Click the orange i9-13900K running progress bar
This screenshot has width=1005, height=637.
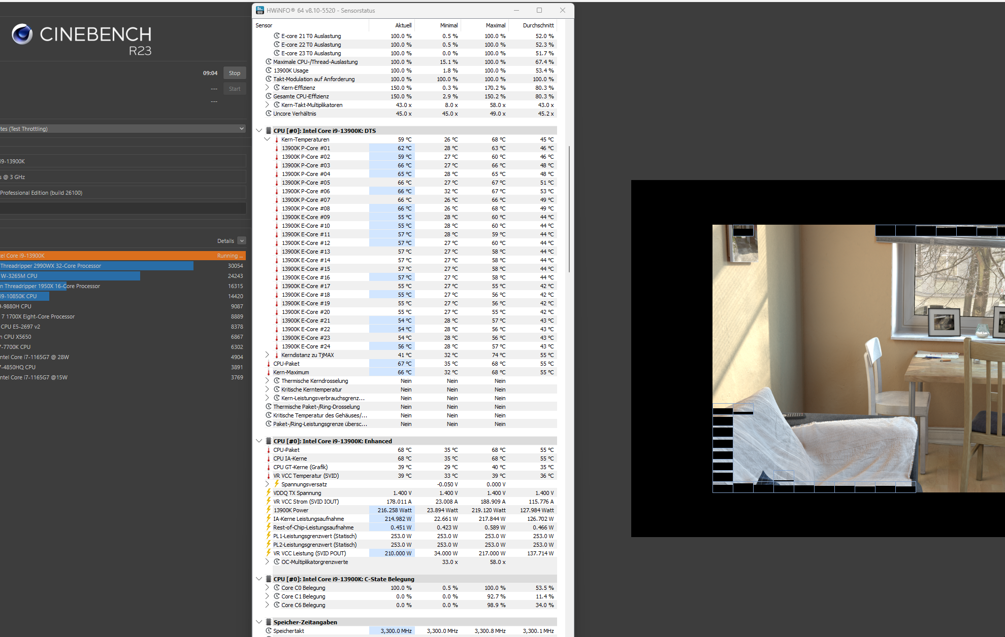pyautogui.click(x=122, y=255)
